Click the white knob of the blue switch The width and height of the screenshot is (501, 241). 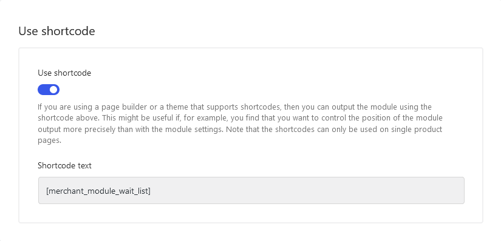(x=53, y=90)
